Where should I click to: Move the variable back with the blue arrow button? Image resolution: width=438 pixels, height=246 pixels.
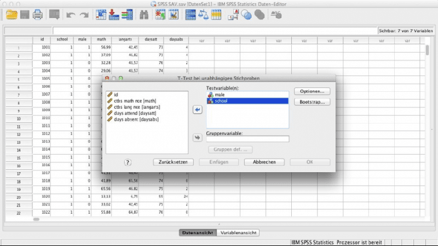(x=198, y=110)
